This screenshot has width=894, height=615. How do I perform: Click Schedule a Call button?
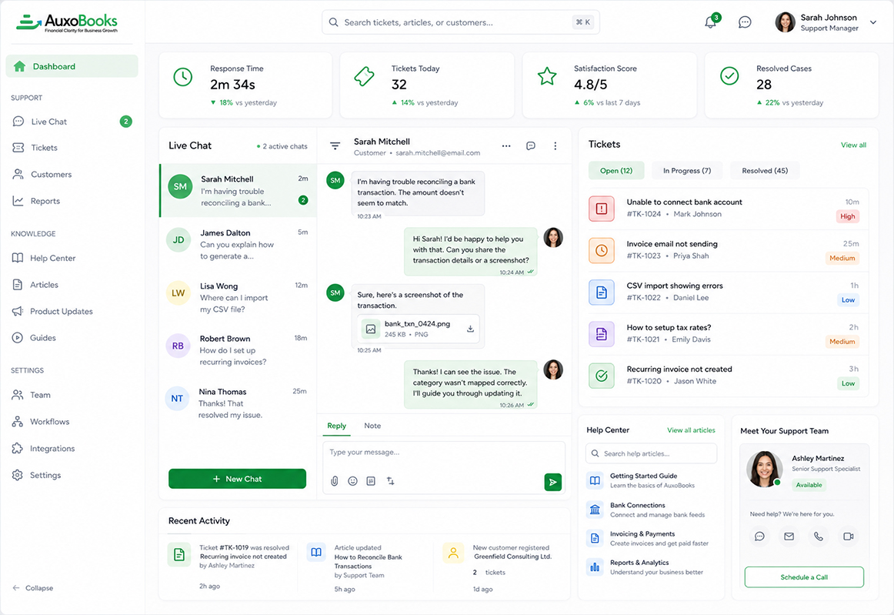tap(804, 577)
